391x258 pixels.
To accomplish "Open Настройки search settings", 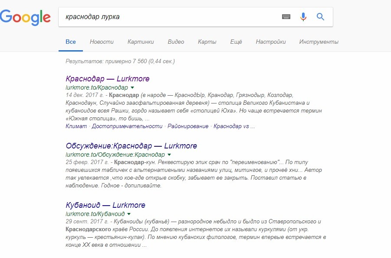I will [x=270, y=42].
